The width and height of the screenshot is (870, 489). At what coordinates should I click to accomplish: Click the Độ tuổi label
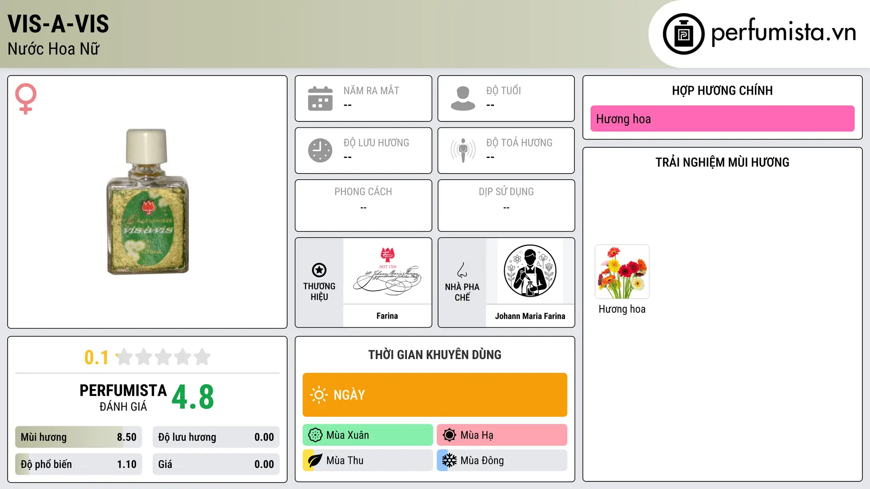503,90
